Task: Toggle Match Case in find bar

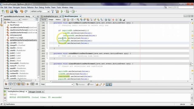Action: point(97,84)
